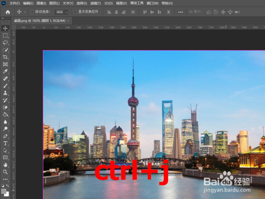Image resolution: width=265 pixels, height=199 pixels.
Task: Align right edges icon
Action: point(123,12)
